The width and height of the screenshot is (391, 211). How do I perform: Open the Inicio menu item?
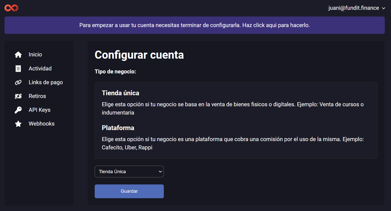point(35,55)
